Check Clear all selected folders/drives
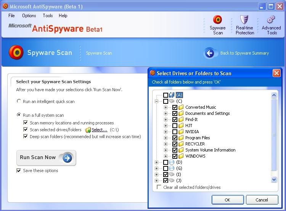Image resolution: width=286 pixels, height=211 pixels. coord(159,187)
